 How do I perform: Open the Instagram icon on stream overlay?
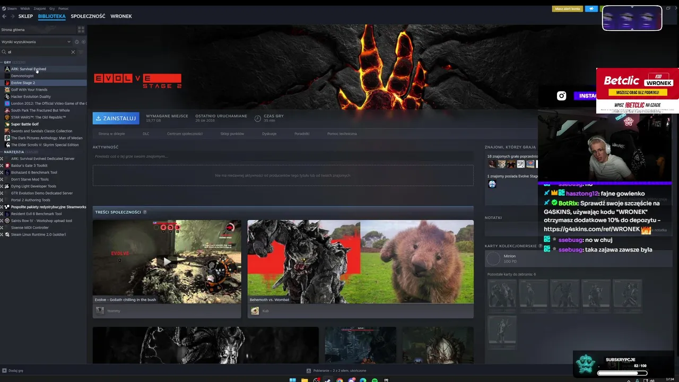(561, 96)
